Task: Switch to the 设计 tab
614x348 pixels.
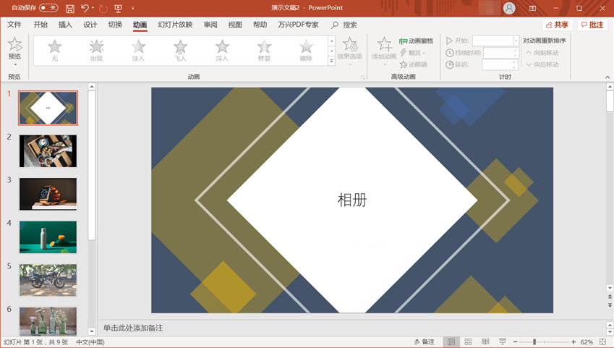Action: point(90,25)
